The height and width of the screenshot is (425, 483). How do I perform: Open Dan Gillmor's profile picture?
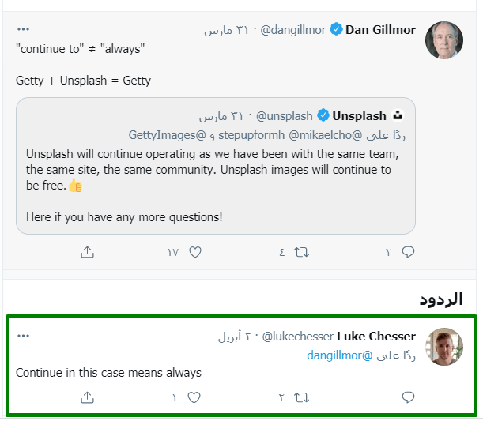pos(444,40)
